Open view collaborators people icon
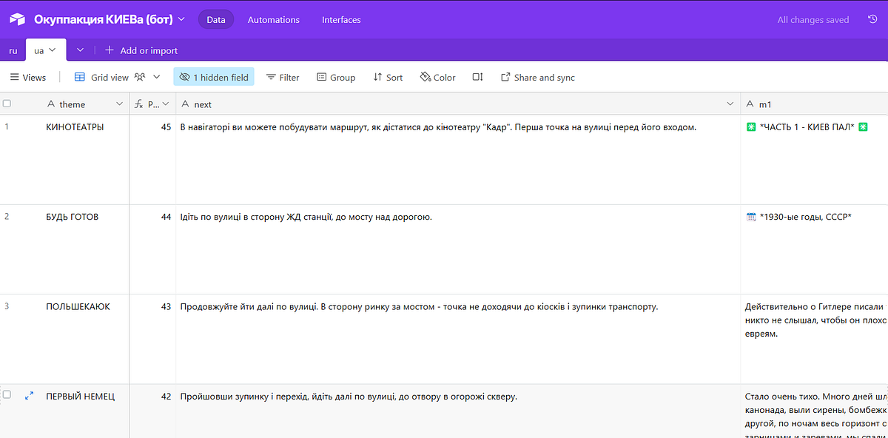Image resolution: width=888 pixels, height=438 pixels. pyautogui.click(x=139, y=77)
